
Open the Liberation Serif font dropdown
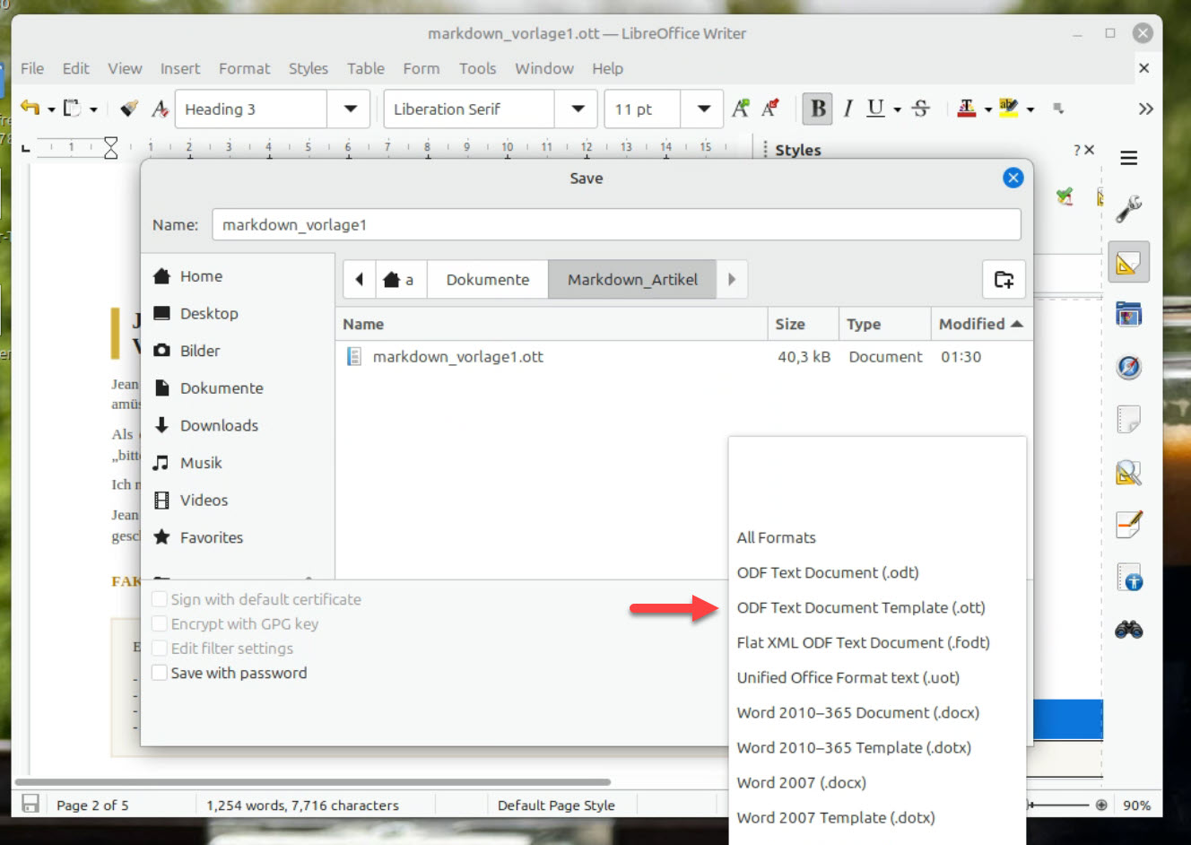point(578,109)
